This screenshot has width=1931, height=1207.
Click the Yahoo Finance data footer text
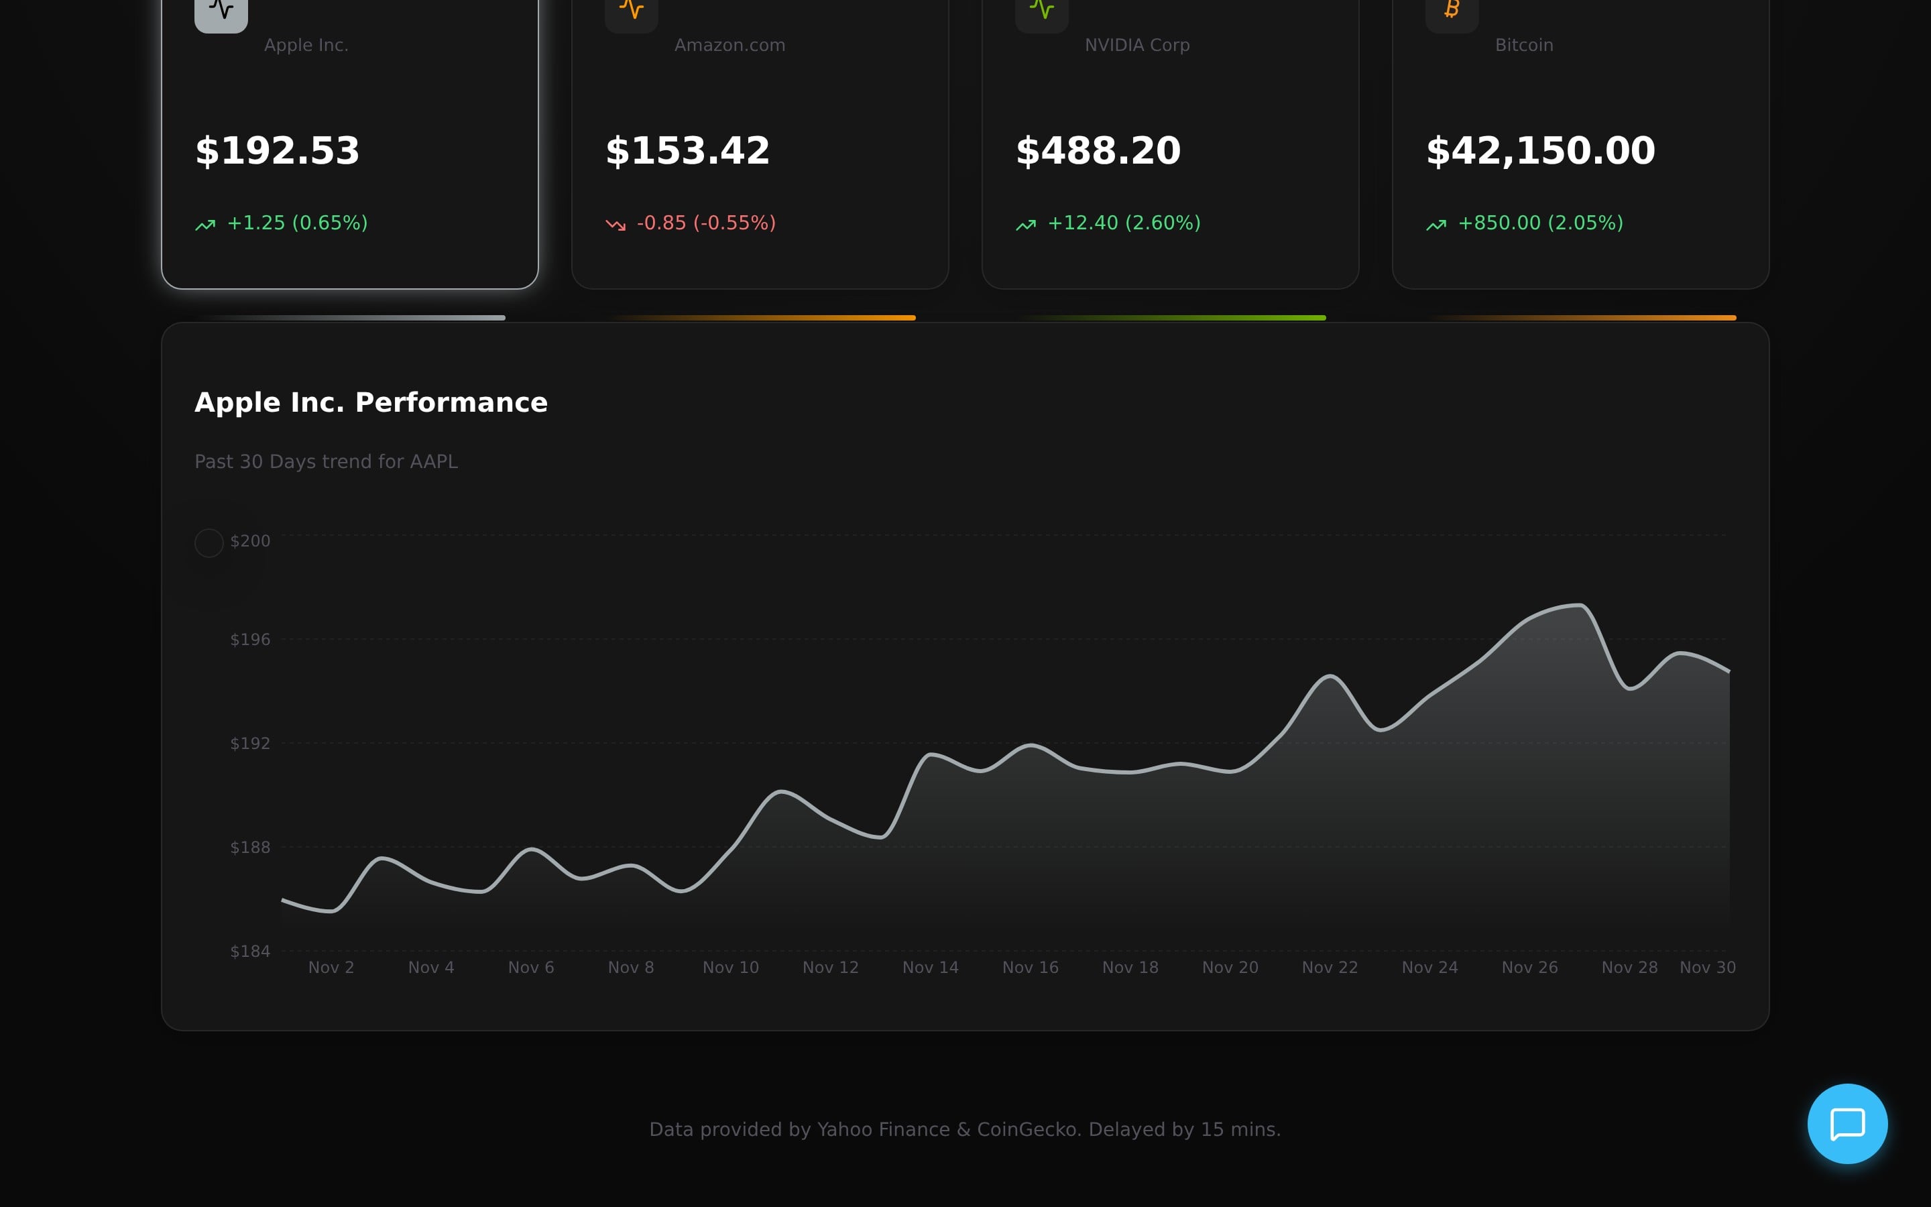click(x=965, y=1130)
